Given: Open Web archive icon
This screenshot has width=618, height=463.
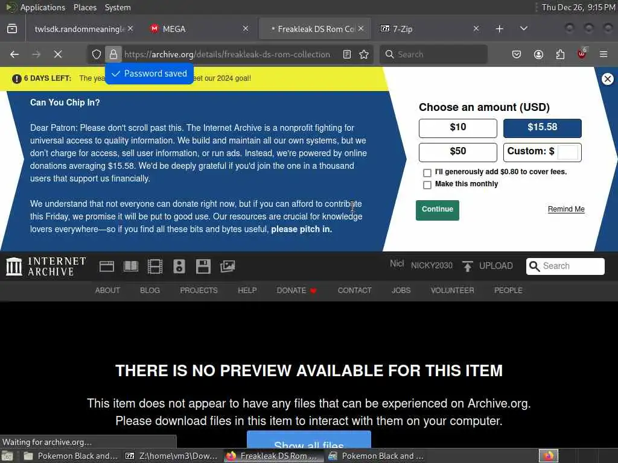Looking at the screenshot, I should tap(107, 266).
